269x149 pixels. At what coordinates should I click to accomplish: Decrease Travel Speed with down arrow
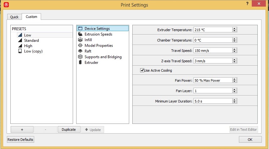tap(234, 52)
